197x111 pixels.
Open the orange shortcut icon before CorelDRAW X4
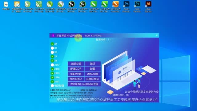point(17,7)
